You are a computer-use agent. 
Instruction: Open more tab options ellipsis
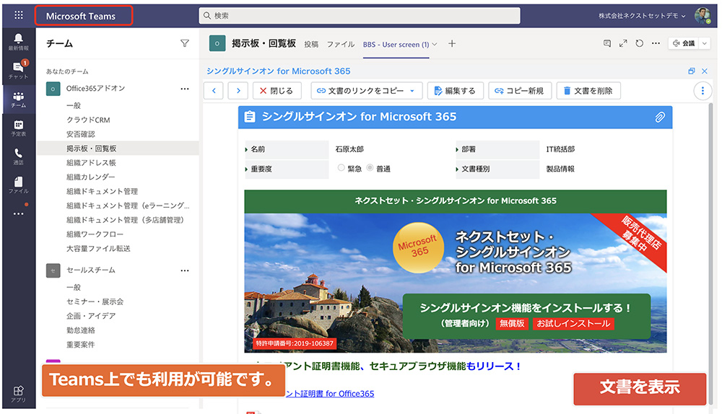coord(656,43)
